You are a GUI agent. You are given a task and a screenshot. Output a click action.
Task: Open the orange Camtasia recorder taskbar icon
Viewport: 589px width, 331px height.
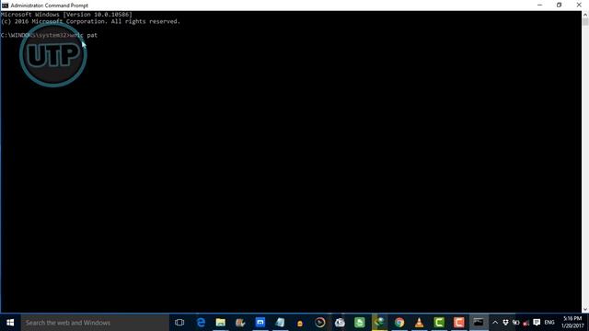click(458, 323)
